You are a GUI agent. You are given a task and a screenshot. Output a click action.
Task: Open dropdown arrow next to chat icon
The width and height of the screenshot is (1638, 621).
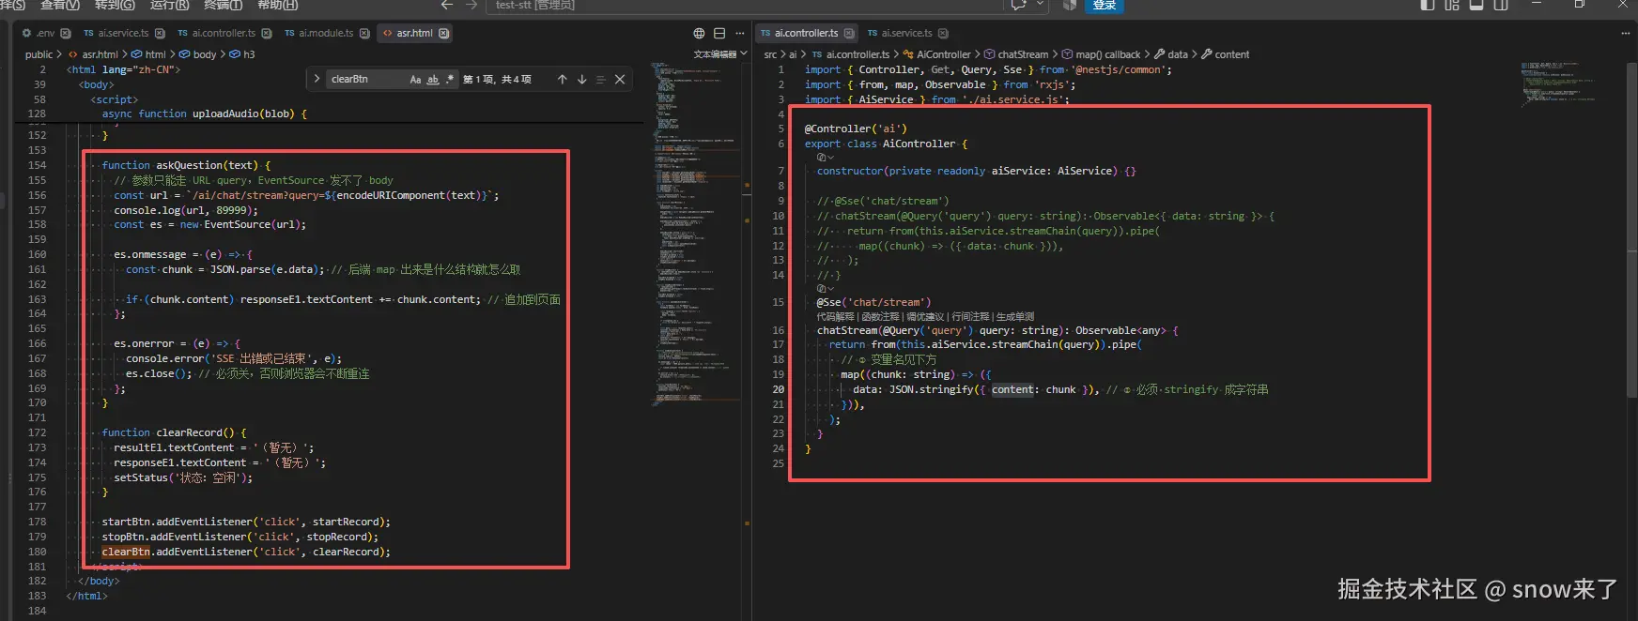tap(1040, 5)
